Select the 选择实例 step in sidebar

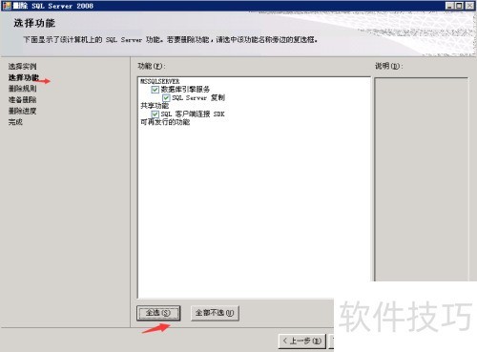22,67
